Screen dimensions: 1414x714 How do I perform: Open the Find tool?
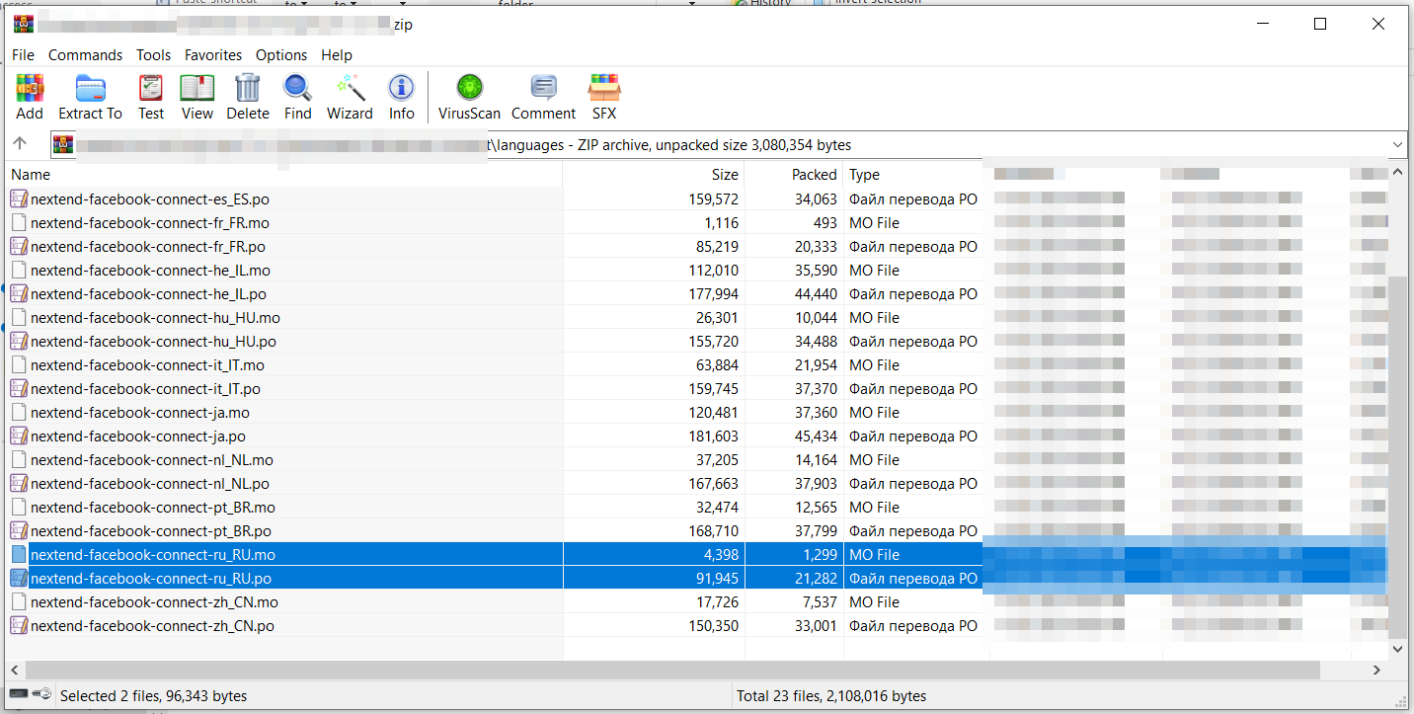pos(298,97)
